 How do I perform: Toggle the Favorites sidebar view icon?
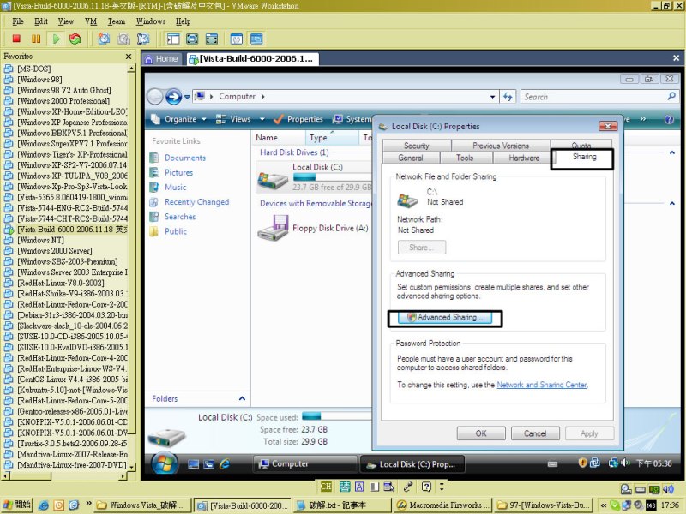point(173,39)
